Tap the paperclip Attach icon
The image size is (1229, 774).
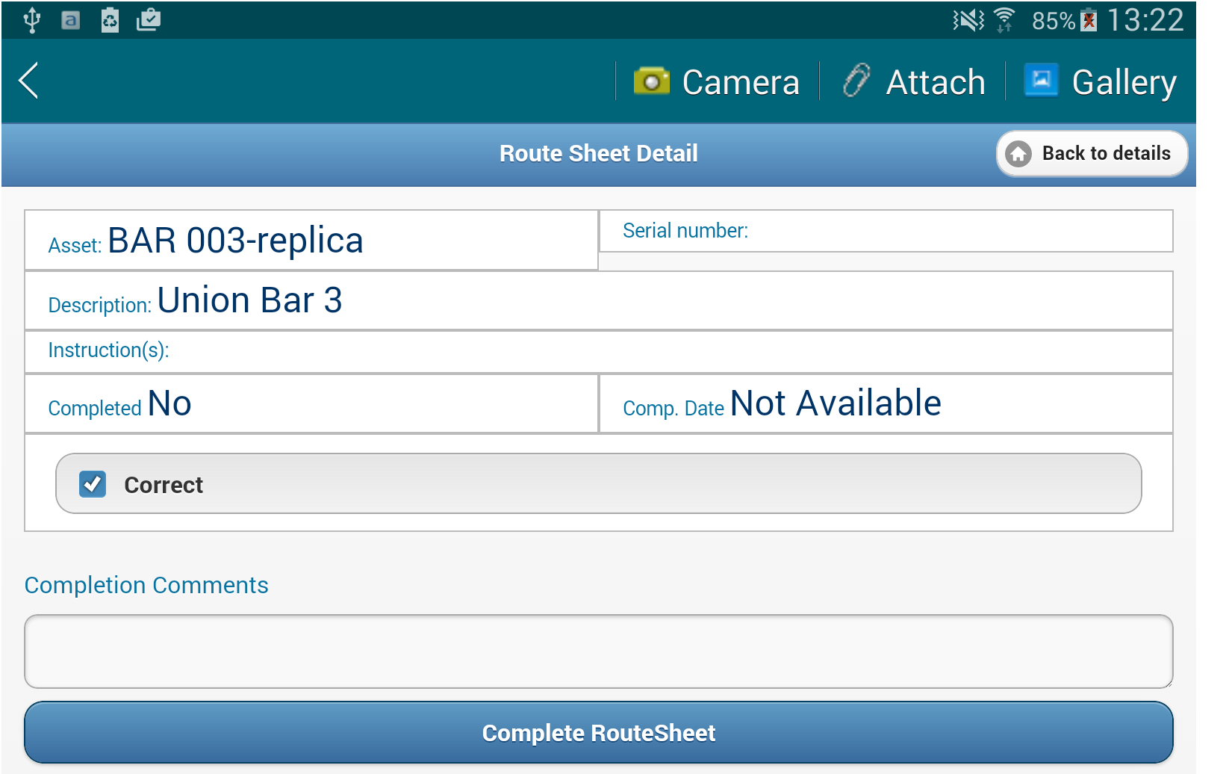(856, 81)
